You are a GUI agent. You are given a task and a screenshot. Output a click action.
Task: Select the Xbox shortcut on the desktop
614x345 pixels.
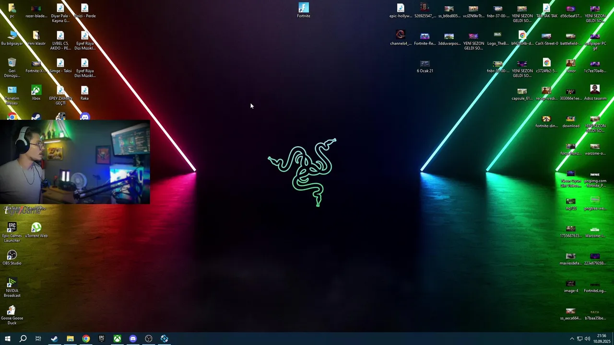[36, 93]
